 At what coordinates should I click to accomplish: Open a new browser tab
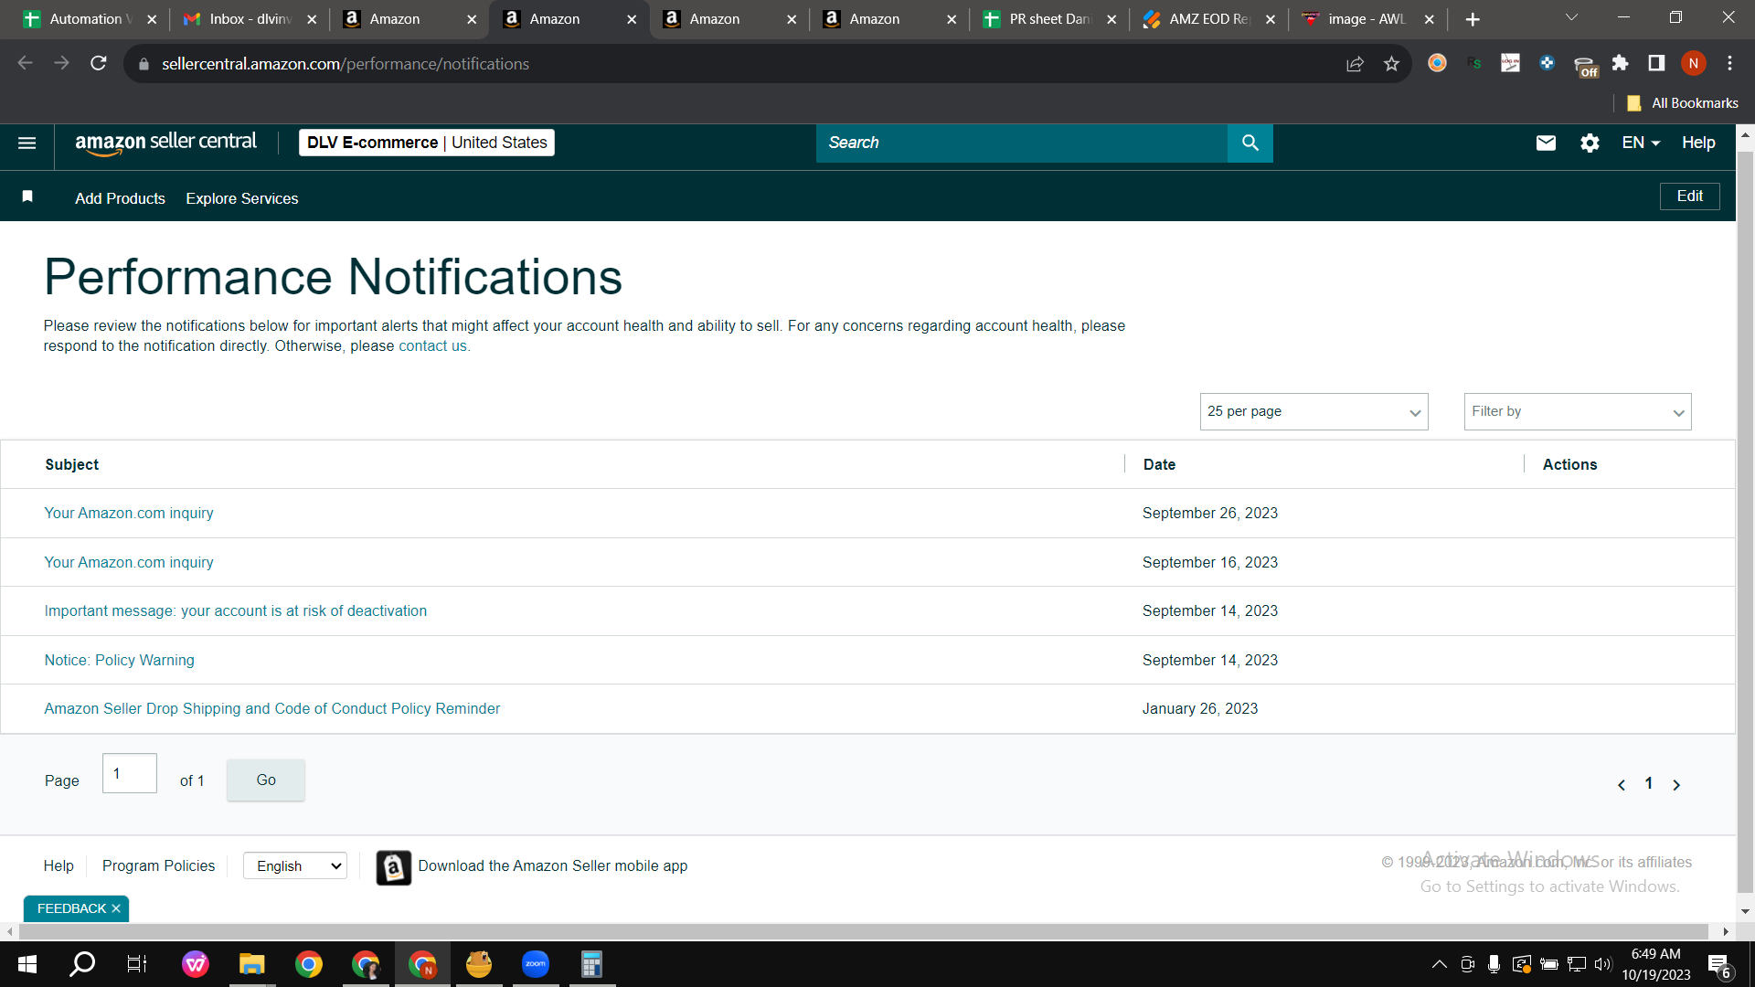click(1473, 19)
